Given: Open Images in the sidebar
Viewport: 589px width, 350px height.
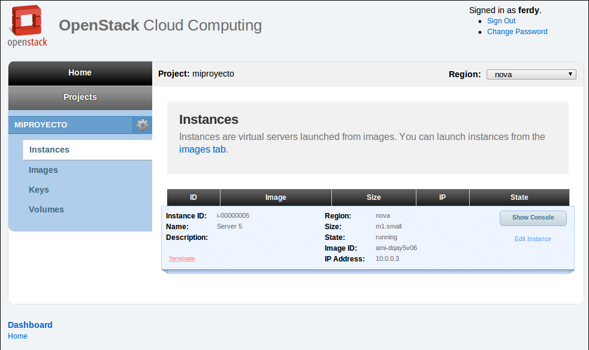Looking at the screenshot, I should (x=43, y=170).
